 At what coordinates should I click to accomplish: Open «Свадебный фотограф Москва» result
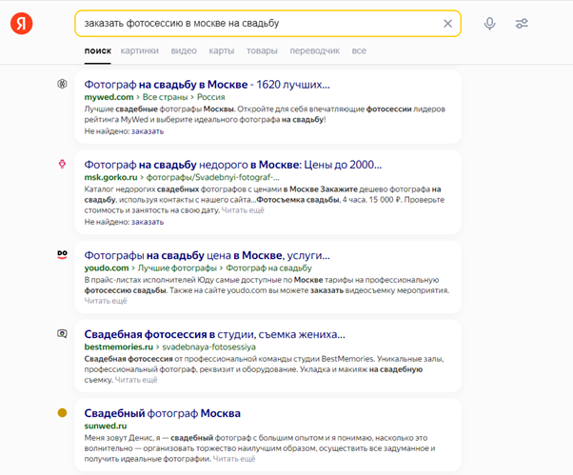tap(162, 413)
